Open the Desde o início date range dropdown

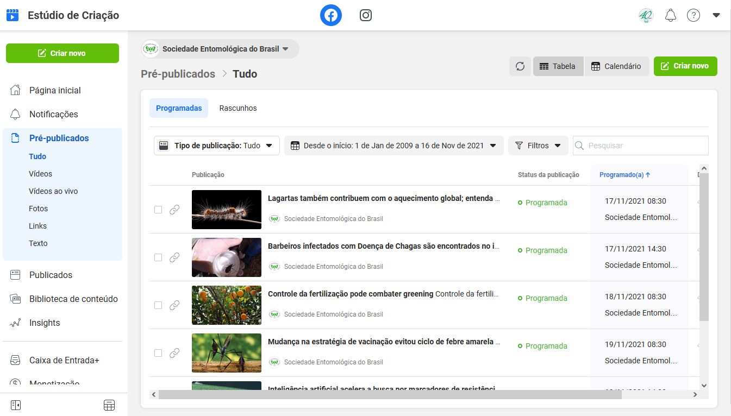point(394,146)
